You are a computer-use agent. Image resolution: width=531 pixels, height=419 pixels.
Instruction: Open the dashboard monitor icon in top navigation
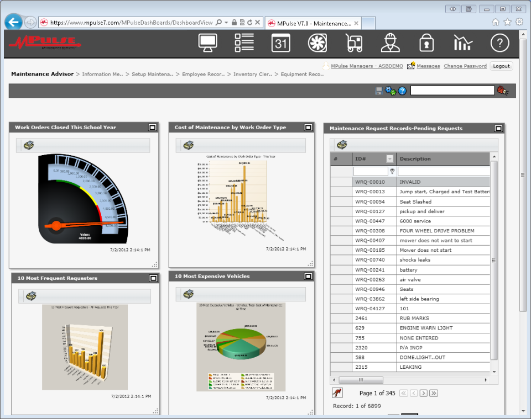[x=208, y=43]
